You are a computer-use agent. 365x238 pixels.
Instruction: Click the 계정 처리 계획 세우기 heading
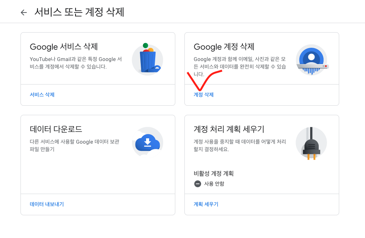[229, 129]
